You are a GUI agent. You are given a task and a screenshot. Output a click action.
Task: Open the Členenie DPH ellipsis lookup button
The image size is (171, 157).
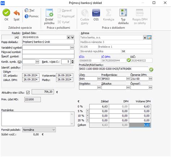pyautogui.click(x=150, y=79)
